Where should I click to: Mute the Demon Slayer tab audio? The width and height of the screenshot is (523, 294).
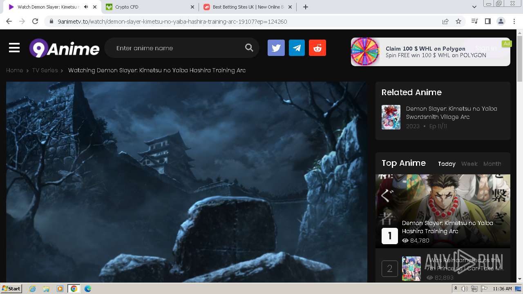click(86, 7)
